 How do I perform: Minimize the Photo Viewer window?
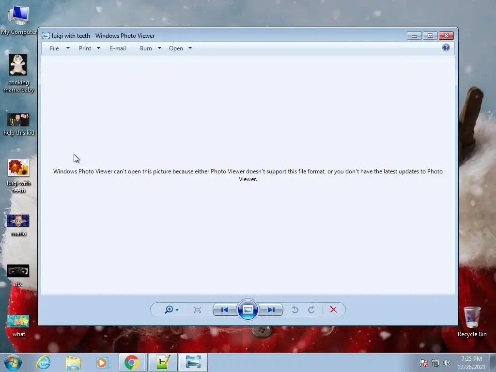click(x=414, y=36)
